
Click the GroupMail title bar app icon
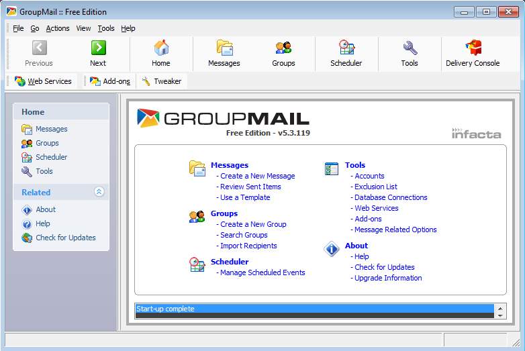[x=11, y=11]
